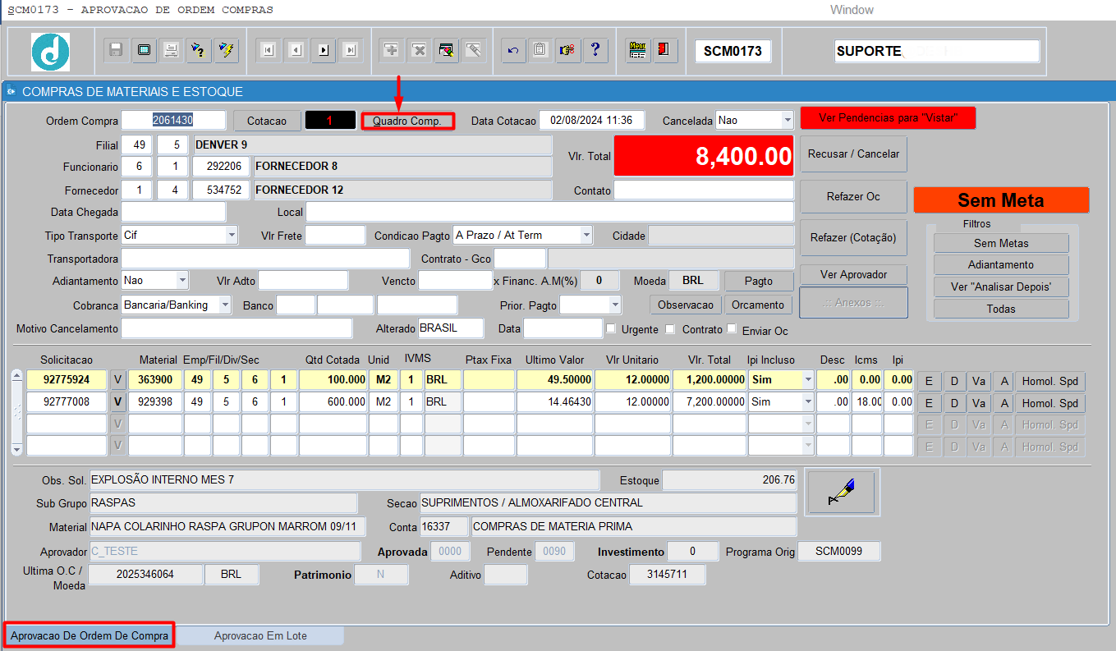
Task: Click Ver Pendencias para "Vistar" button
Action: click(x=888, y=118)
